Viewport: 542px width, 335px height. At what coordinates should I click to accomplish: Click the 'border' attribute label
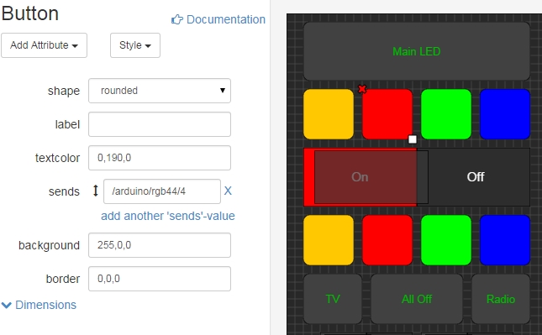click(63, 279)
